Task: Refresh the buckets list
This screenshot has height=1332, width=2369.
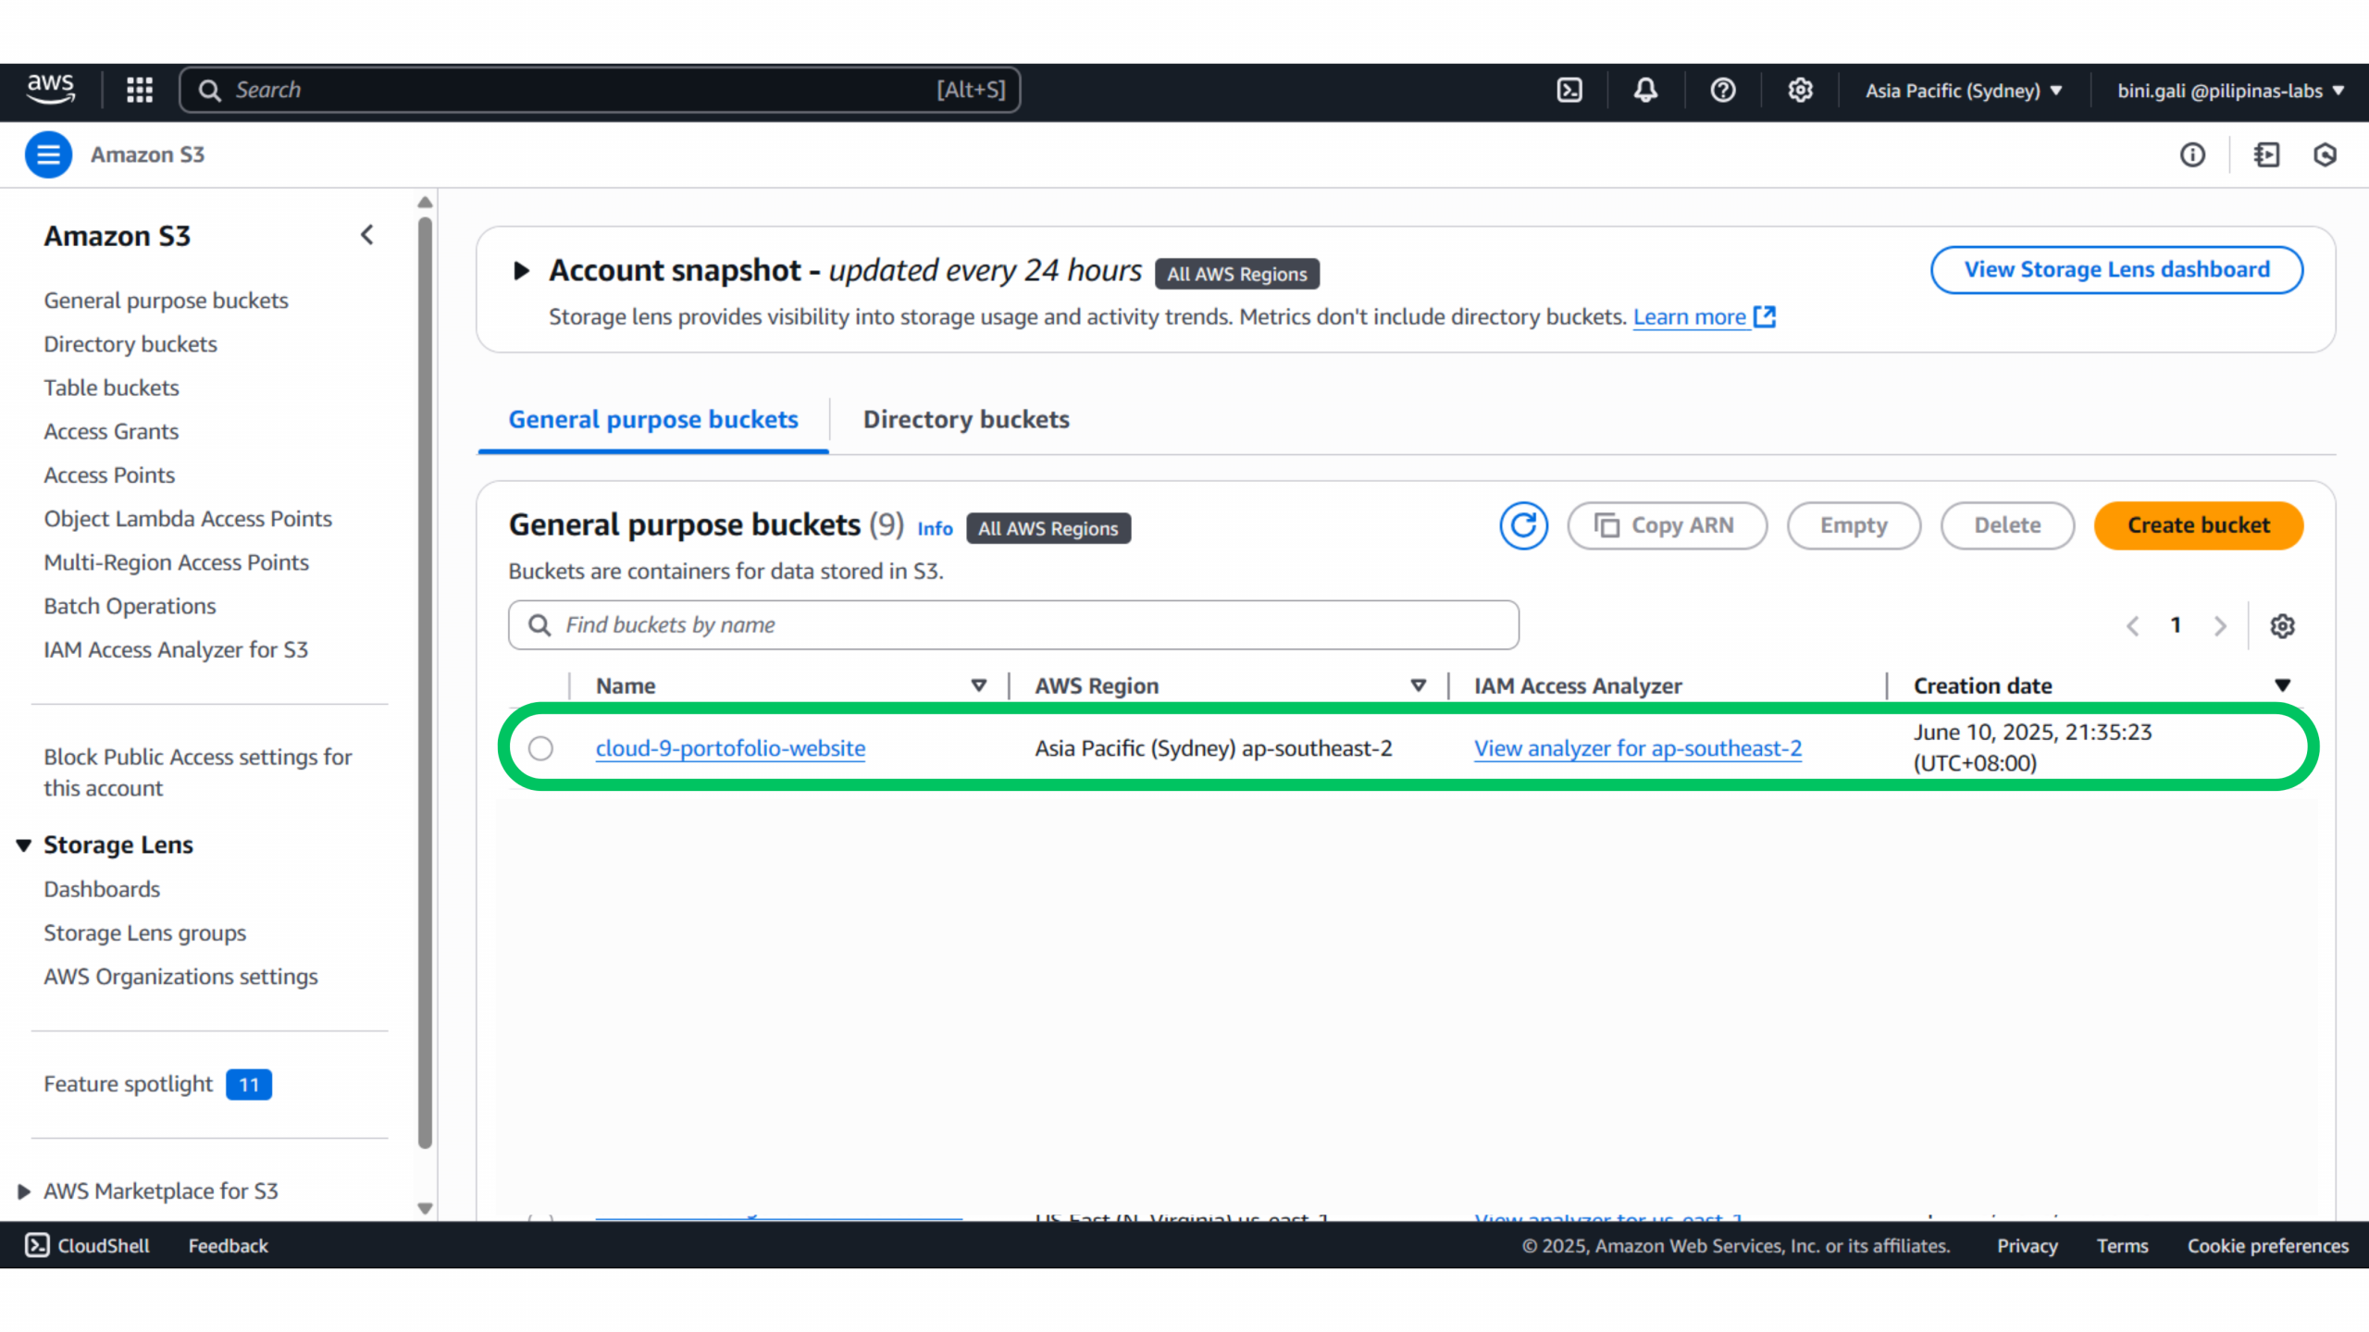Action: pyautogui.click(x=1523, y=525)
